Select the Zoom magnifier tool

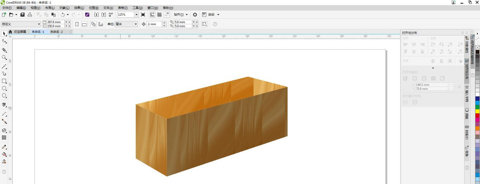4,58
